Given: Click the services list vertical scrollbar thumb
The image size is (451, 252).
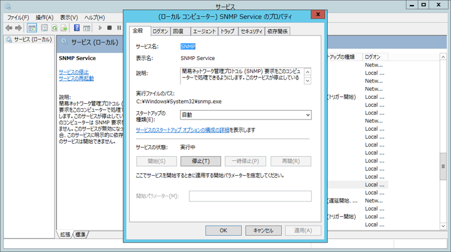Looking at the screenshot, I should tap(443, 166).
